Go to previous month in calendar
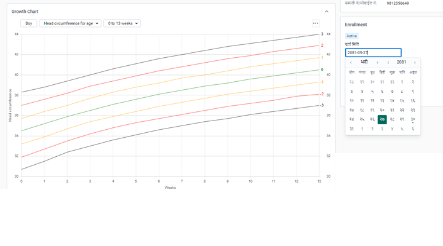443x246 pixels. [351, 62]
